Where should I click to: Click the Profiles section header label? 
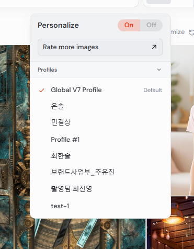(x=48, y=70)
